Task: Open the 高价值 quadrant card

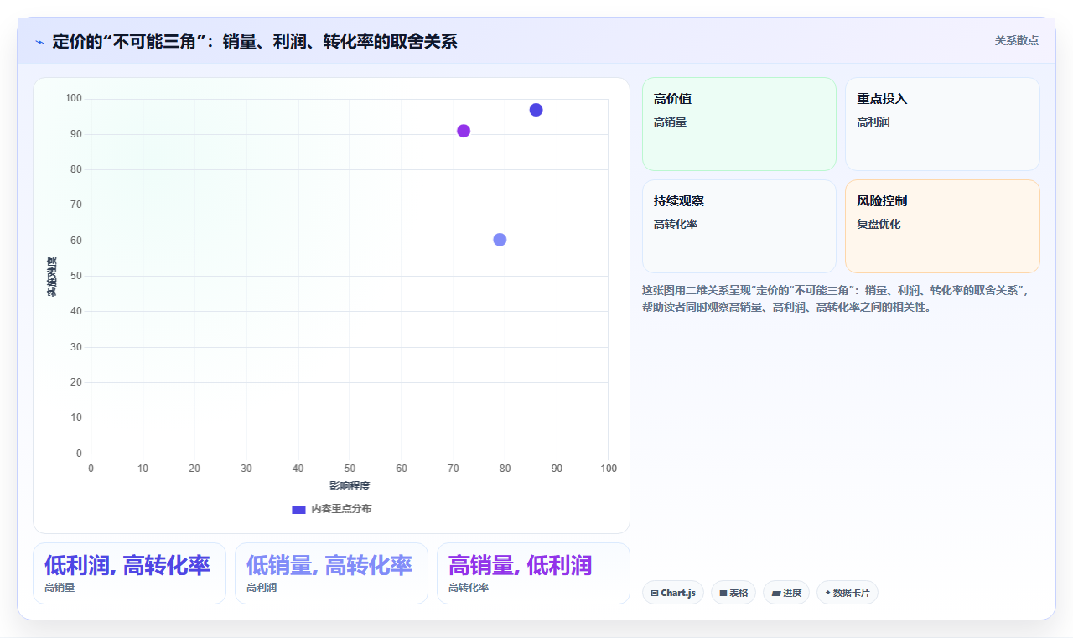Action: tap(739, 124)
